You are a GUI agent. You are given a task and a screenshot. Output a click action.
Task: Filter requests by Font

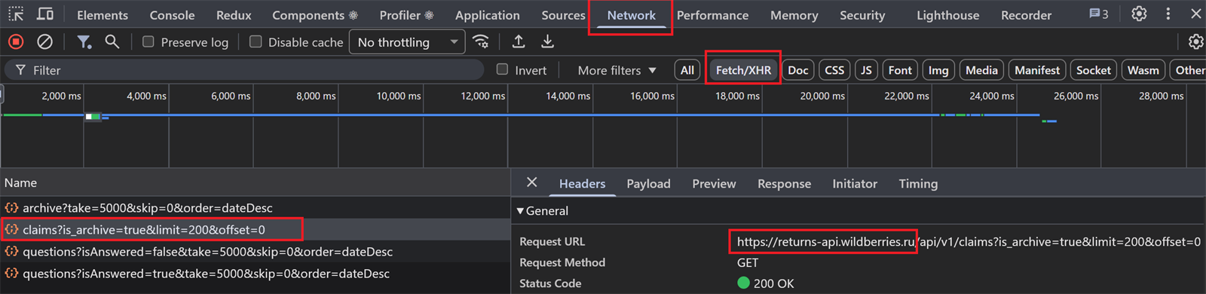pyautogui.click(x=900, y=70)
